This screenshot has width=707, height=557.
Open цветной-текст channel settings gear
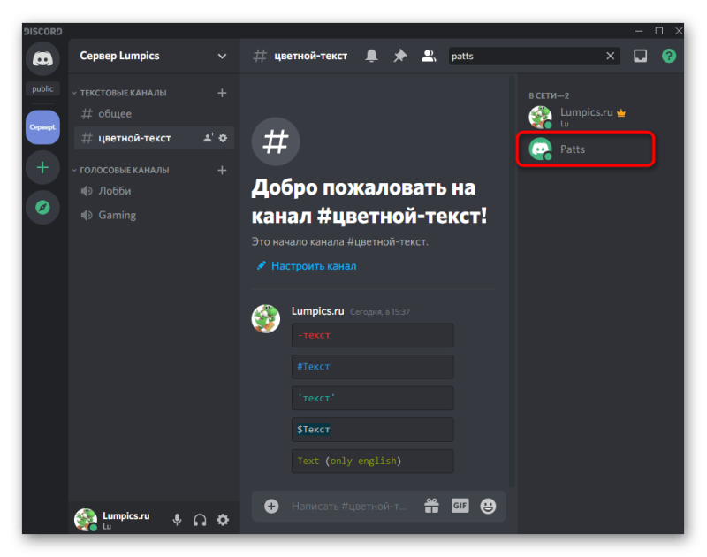(223, 138)
